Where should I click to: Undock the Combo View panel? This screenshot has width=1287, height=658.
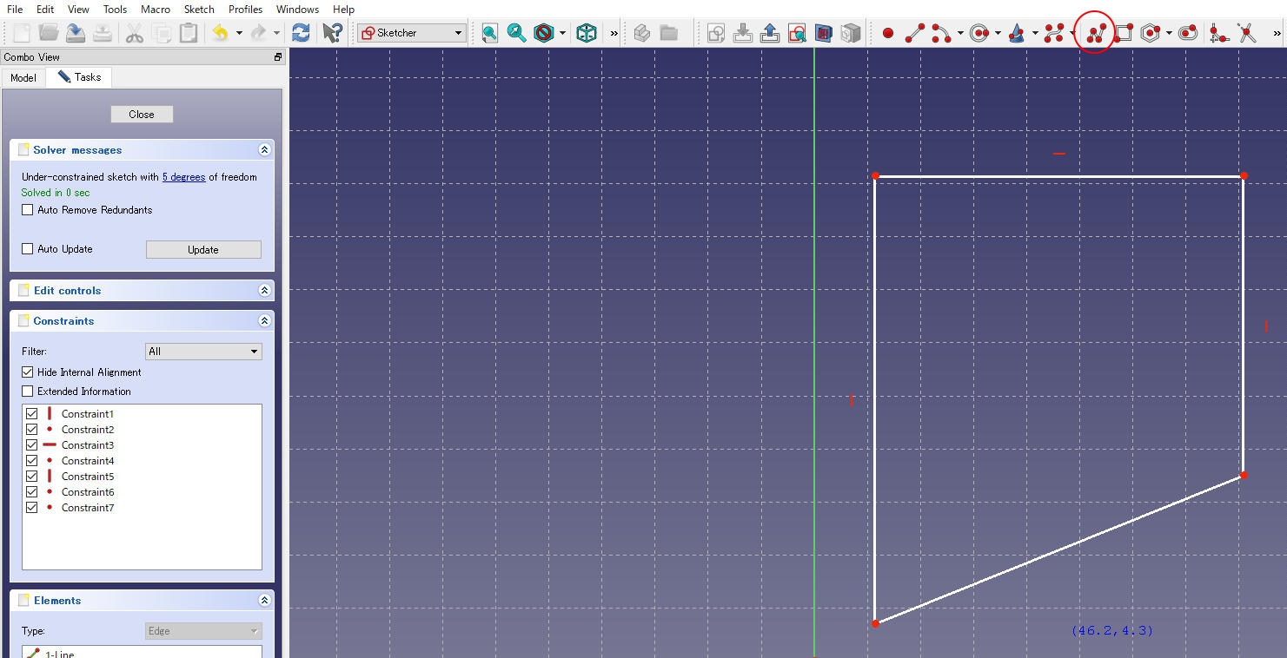(278, 57)
